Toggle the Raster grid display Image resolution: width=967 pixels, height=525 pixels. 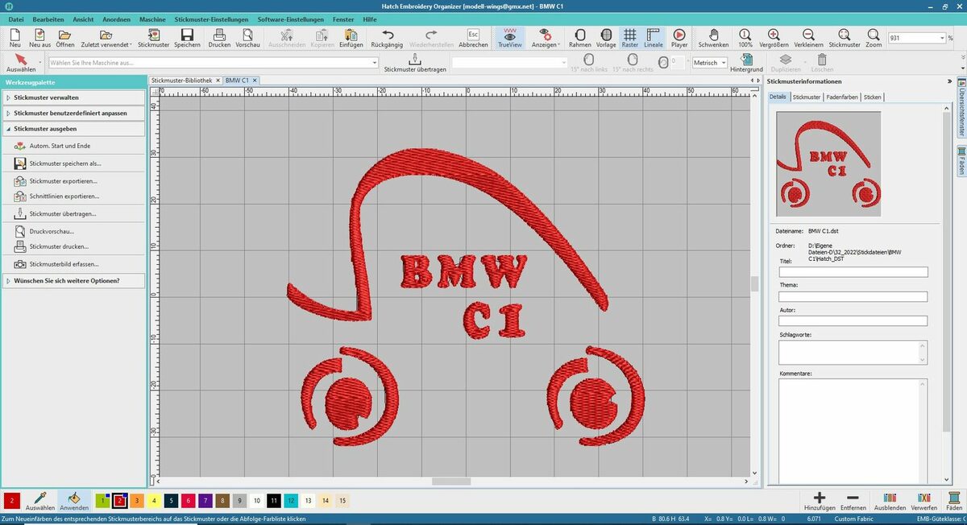pyautogui.click(x=629, y=38)
